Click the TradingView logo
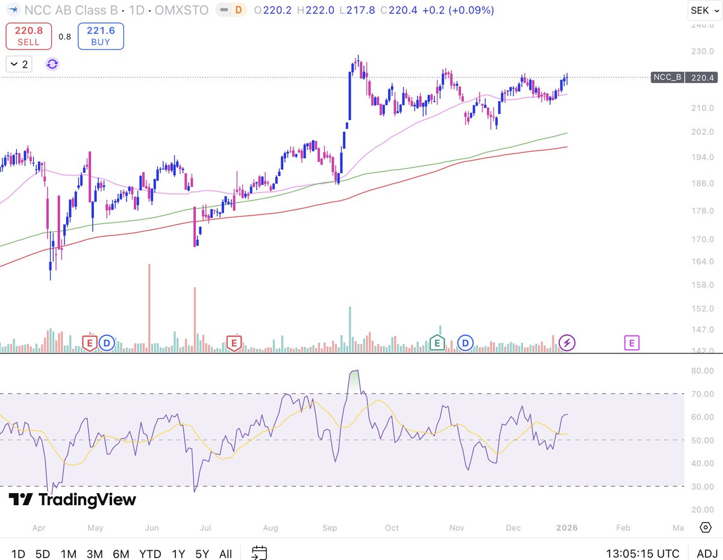Image resolution: width=723 pixels, height=560 pixels. [72, 500]
